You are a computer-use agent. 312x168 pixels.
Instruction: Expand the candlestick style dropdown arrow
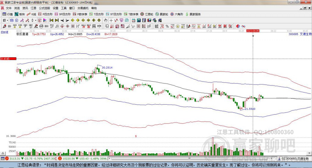[36, 20]
